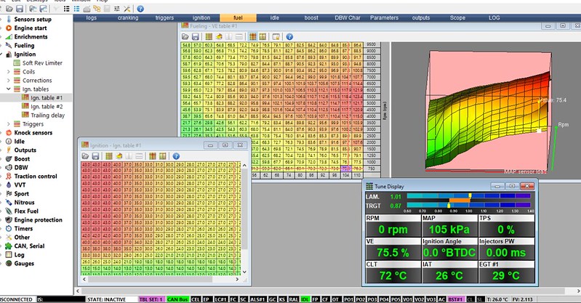Click the TBL SET: 1 status indicator
The width and height of the screenshot is (581, 303).
click(151, 299)
